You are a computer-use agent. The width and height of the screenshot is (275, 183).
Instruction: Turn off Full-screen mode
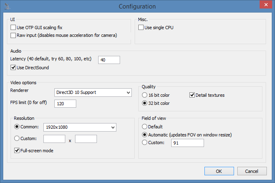(x=17, y=151)
